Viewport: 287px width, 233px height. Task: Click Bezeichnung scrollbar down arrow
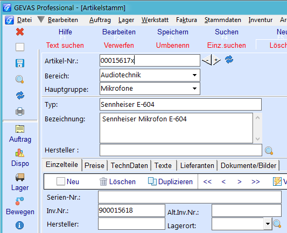click(x=258, y=139)
